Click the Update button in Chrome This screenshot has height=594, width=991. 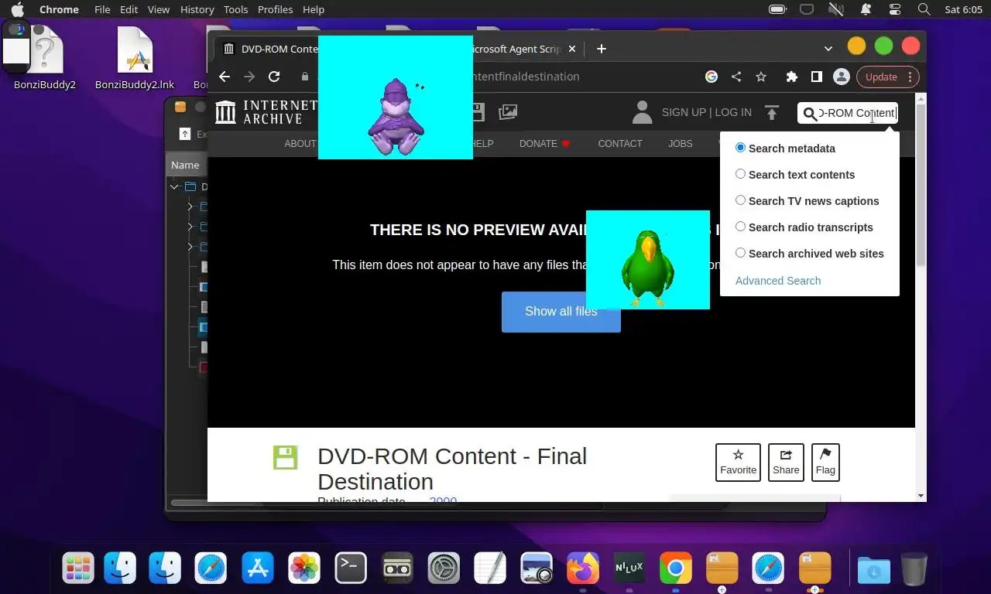pos(881,77)
